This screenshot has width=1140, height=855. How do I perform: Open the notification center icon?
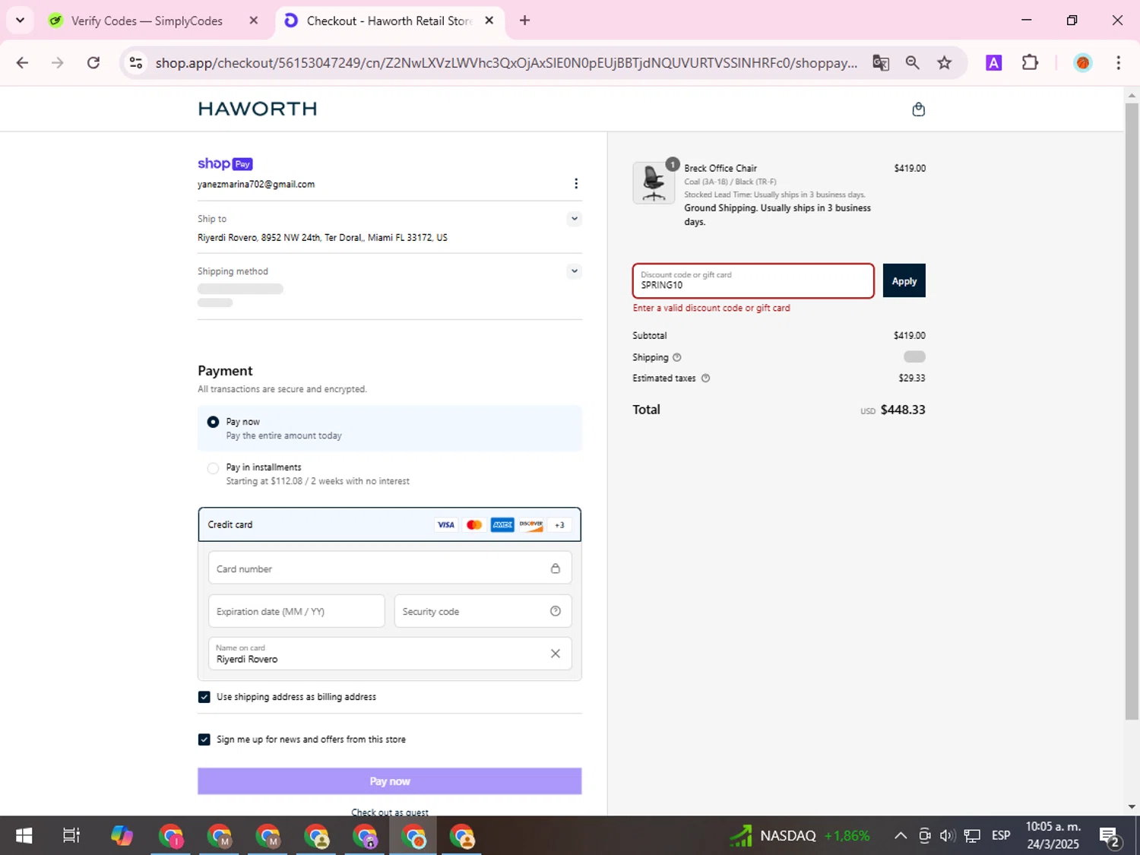point(1110,837)
